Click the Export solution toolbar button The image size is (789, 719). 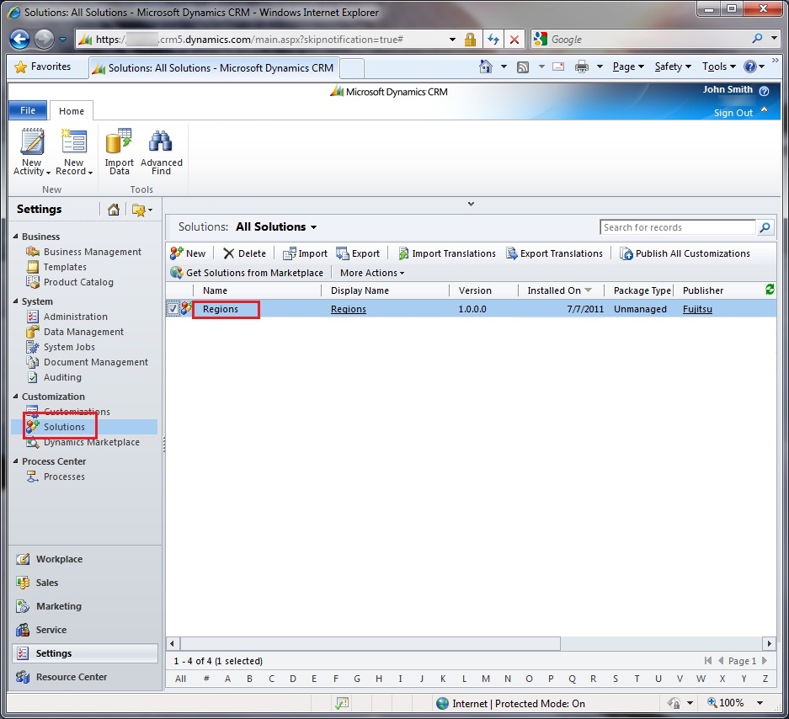(x=358, y=253)
